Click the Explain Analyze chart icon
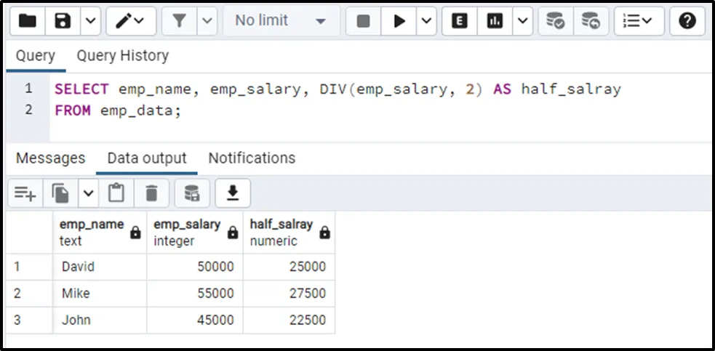715x351 pixels. pos(495,21)
